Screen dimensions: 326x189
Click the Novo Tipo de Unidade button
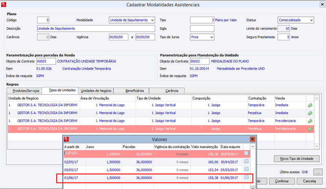click(297, 159)
